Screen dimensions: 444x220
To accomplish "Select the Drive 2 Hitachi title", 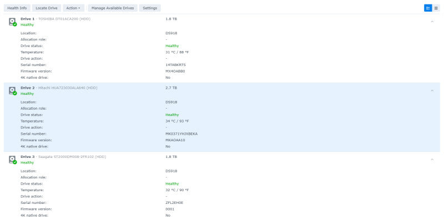I will (x=59, y=88).
